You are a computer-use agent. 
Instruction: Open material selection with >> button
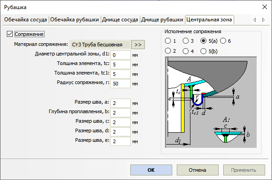(x=138, y=45)
